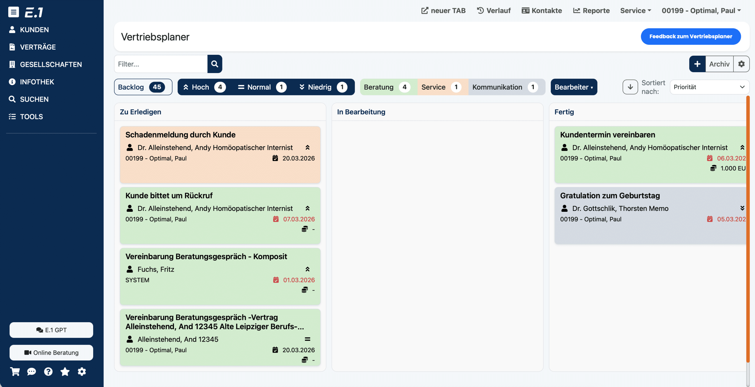
Task: Add a new task with the plus button
Action: tap(697, 64)
